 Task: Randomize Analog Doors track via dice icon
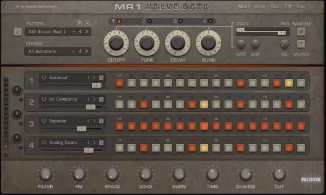point(101,143)
